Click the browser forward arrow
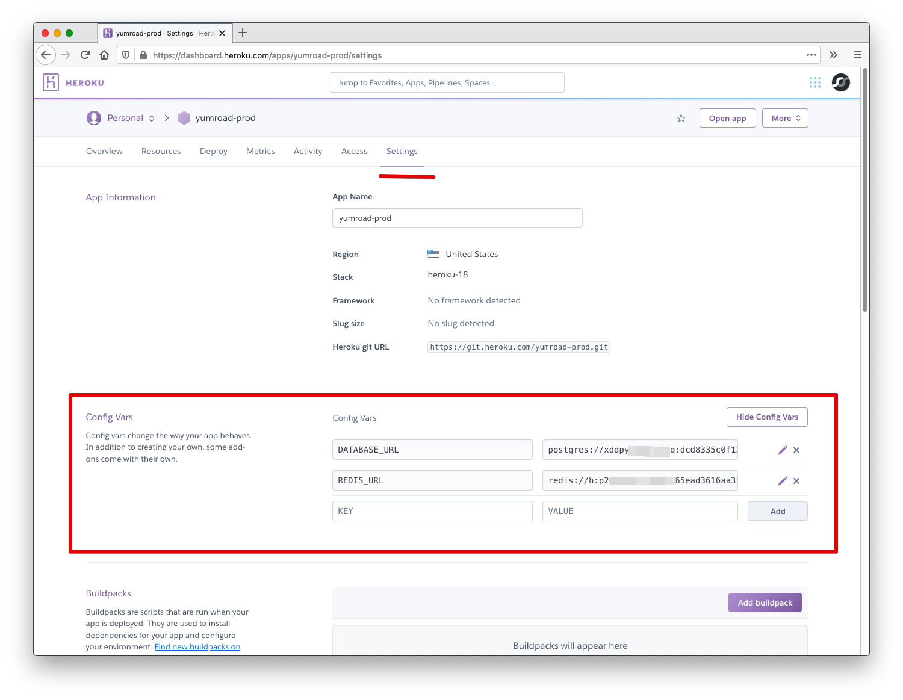The width and height of the screenshot is (903, 700). tap(66, 55)
